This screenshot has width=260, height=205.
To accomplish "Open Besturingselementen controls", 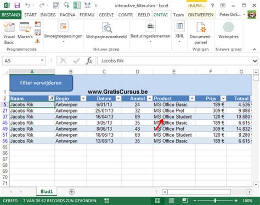I will 150,32.
